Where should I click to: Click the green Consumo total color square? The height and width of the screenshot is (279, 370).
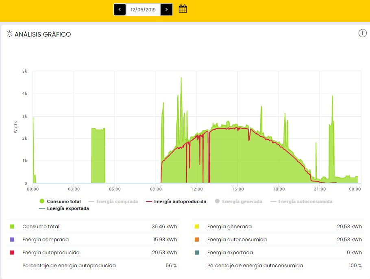point(12,227)
